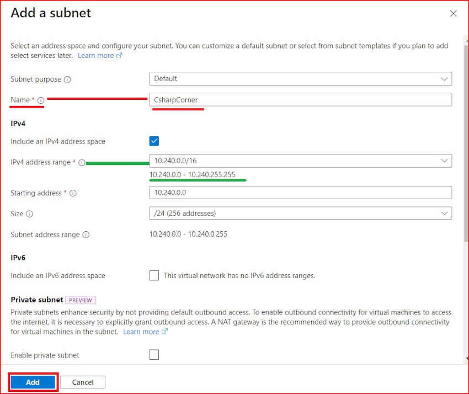Click the no IPv6 address ranges message
The height and width of the screenshot is (394, 469).
click(239, 275)
